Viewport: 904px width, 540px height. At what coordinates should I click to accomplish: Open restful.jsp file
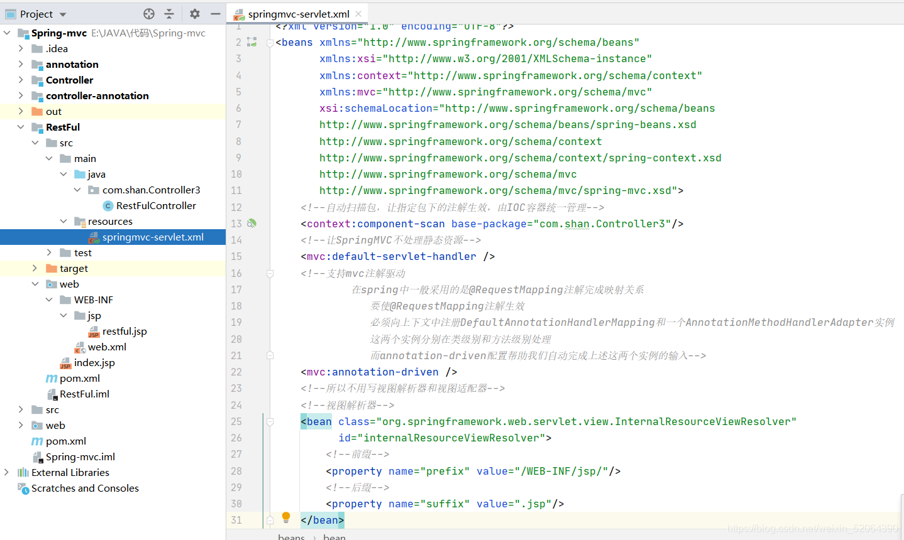pos(124,331)
